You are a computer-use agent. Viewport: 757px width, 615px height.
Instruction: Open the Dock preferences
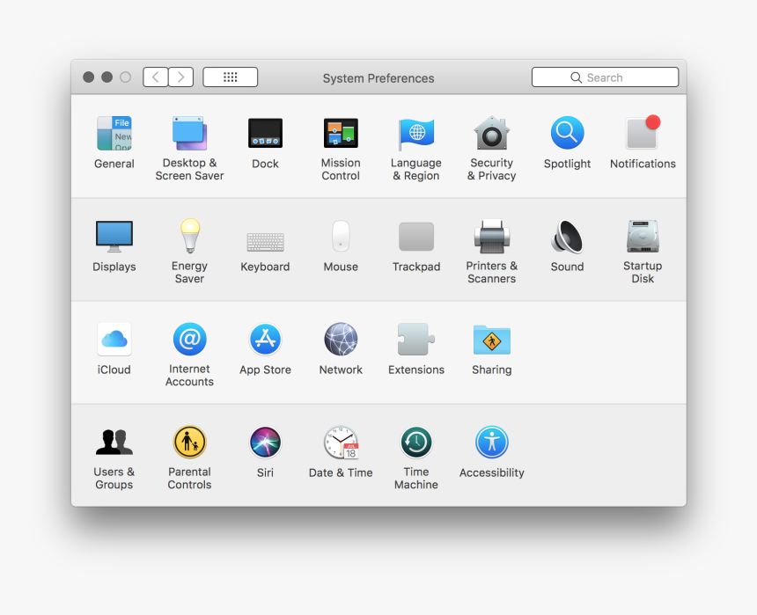pos(265,134)
